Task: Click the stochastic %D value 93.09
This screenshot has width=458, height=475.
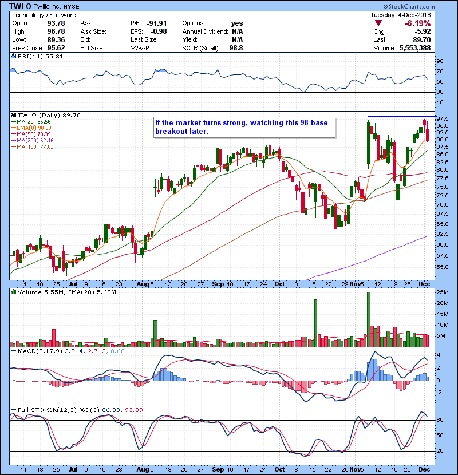Action: [x=133, y=410]
